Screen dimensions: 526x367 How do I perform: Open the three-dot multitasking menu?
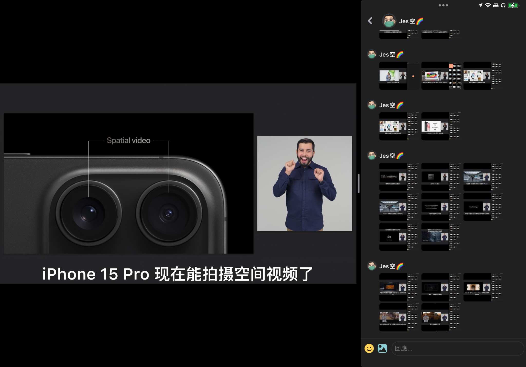tap(443, 5)
